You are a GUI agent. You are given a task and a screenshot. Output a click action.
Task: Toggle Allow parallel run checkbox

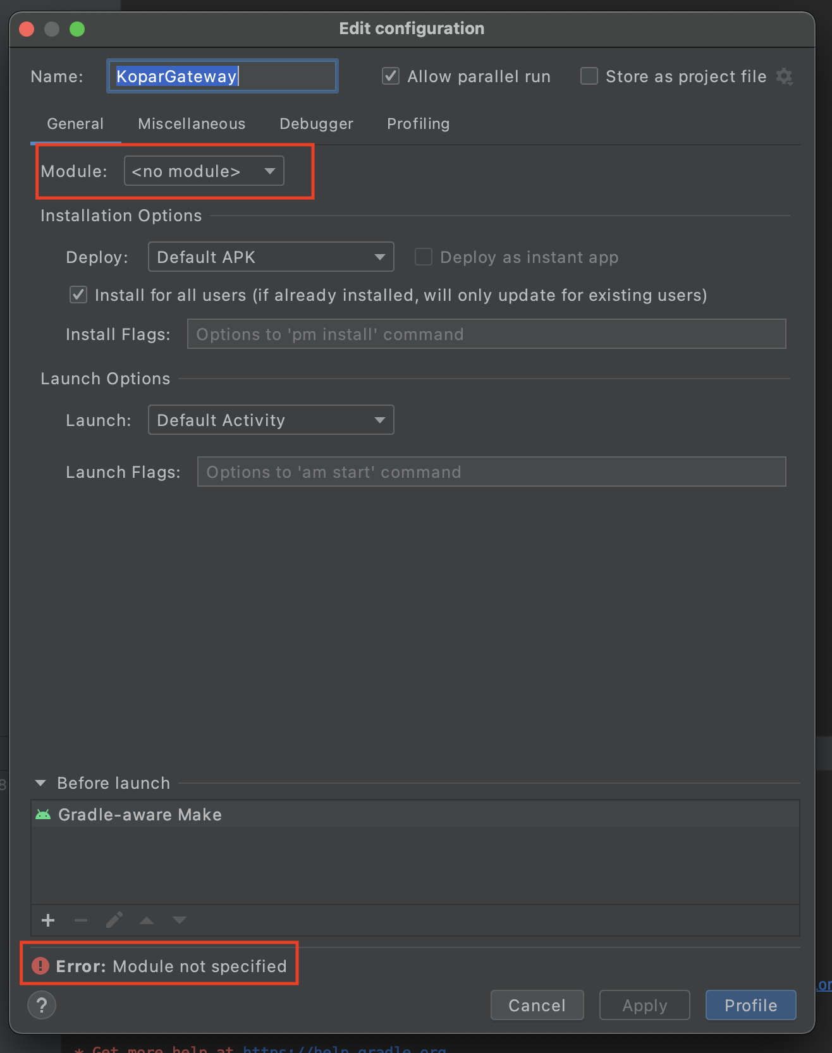(391, 76)
